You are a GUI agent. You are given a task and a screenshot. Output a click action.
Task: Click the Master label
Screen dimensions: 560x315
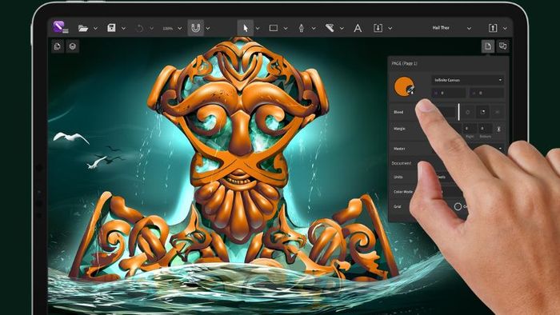(x=399, y=149)
